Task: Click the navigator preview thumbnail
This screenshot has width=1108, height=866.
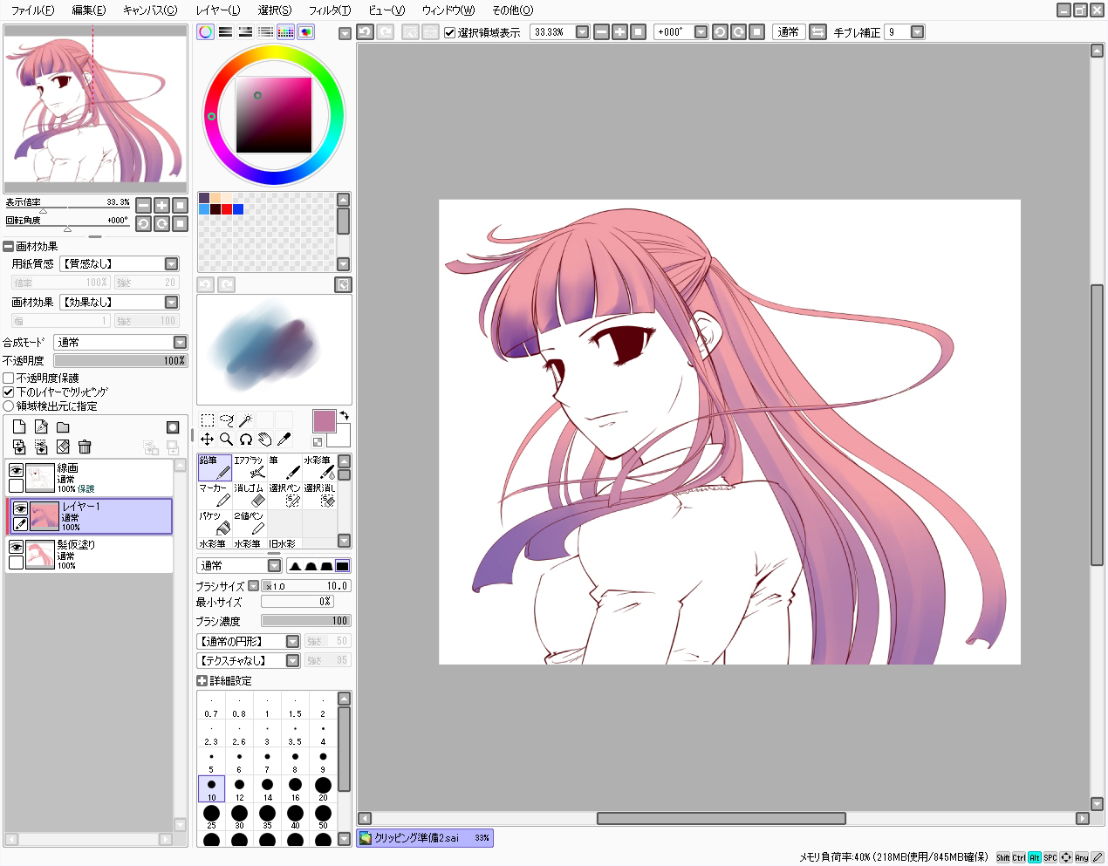Action: (x=95, y=109)
